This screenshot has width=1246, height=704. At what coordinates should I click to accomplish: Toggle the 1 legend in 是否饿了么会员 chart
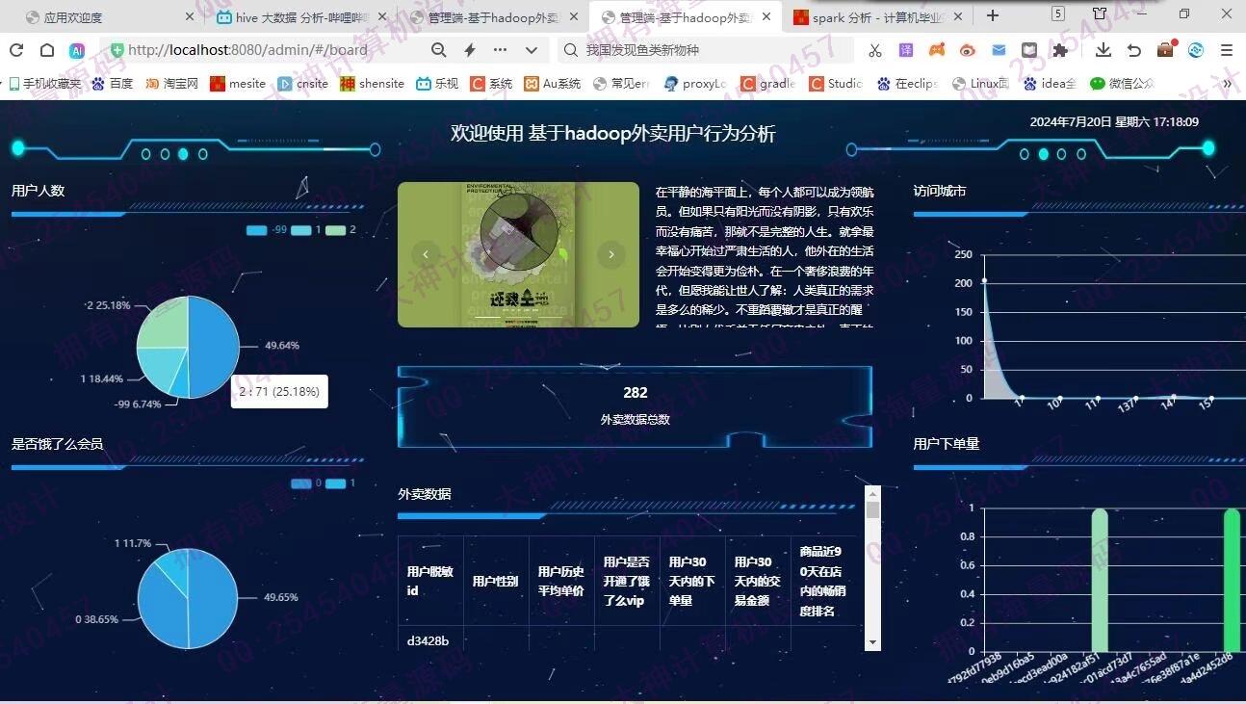click(341, 483)
